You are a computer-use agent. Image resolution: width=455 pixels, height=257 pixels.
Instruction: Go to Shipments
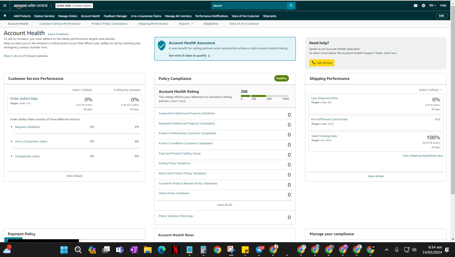(270, 16)
